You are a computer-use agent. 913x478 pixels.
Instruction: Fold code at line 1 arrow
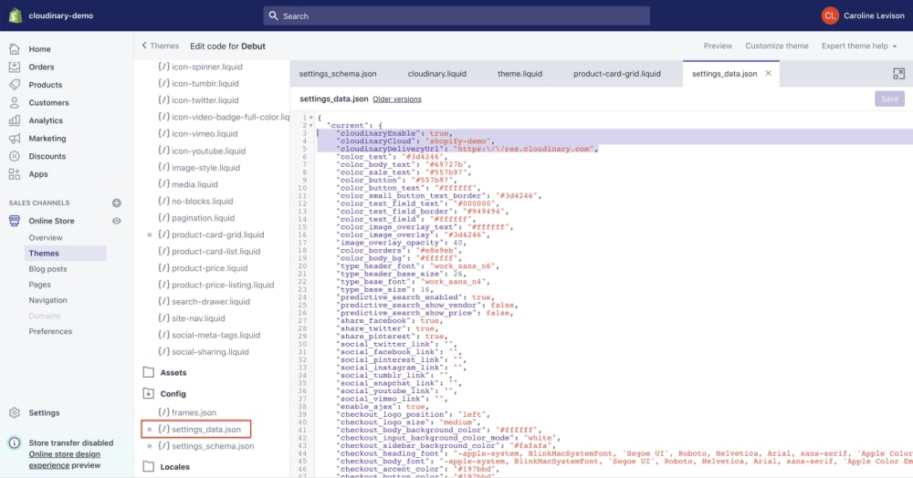point(311,118)
